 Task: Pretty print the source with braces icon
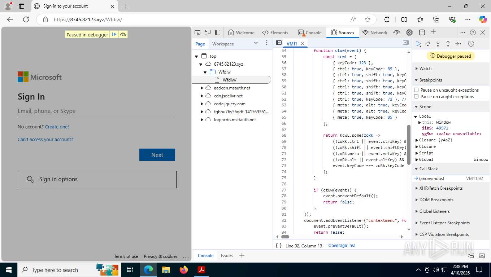[279, 245]
